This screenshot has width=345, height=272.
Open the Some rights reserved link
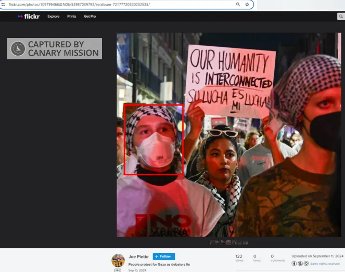tap(325, 264)
